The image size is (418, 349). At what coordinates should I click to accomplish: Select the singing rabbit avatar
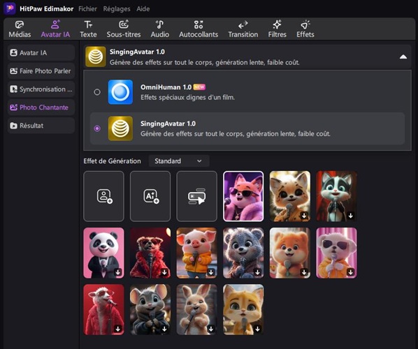click(x=196, y=309)
